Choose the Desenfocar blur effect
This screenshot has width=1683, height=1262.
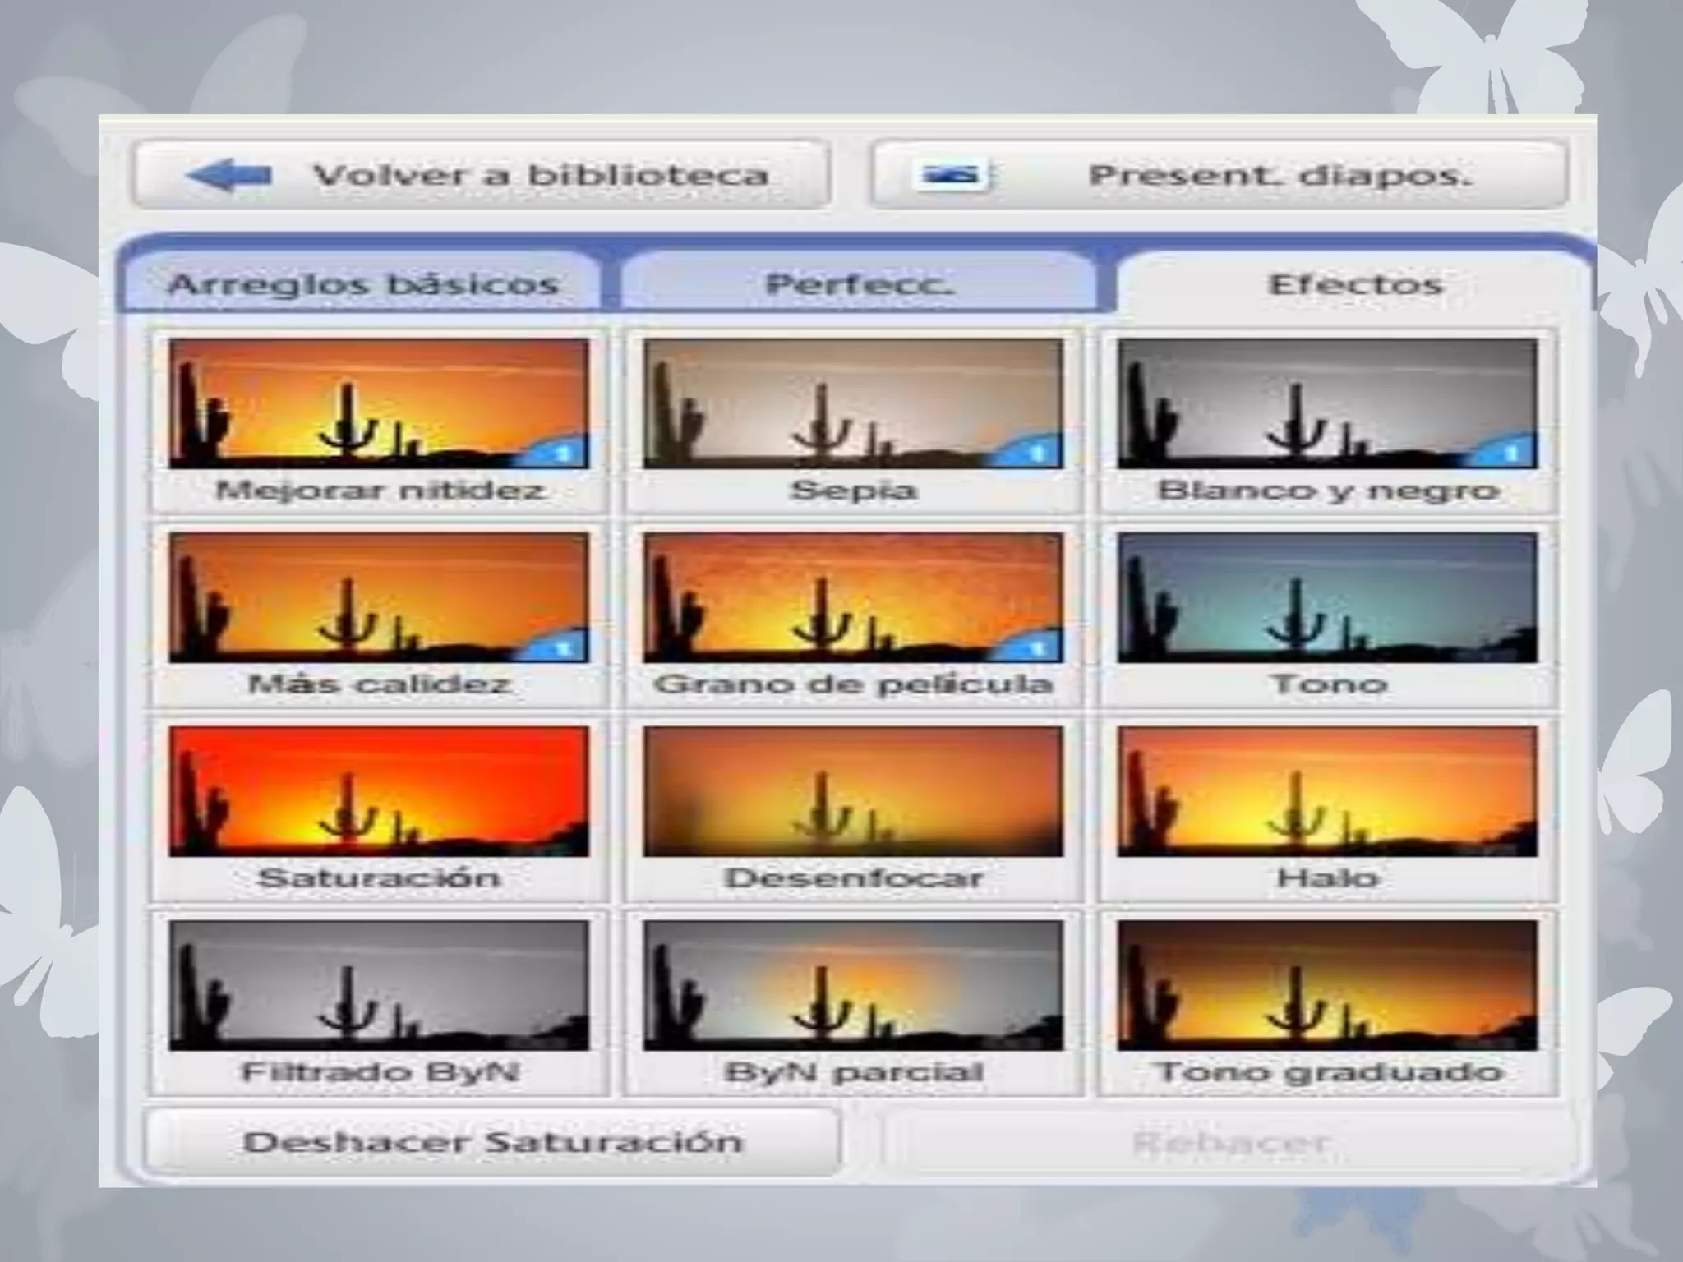tap(853, 792)
